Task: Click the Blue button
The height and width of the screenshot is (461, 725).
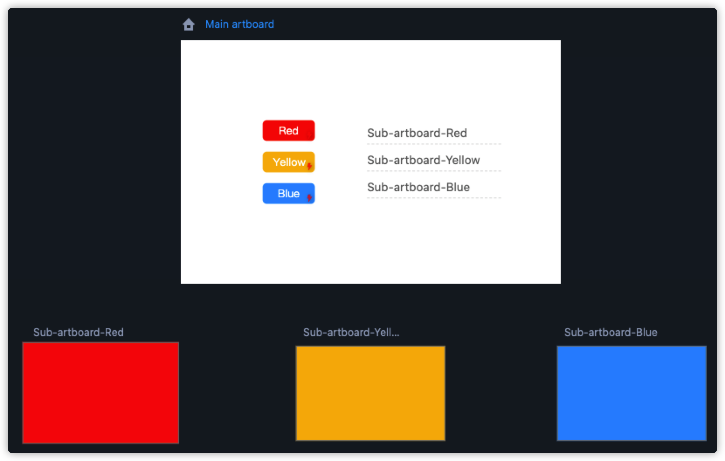Action: pyautogui.click(x=289, y=193)
